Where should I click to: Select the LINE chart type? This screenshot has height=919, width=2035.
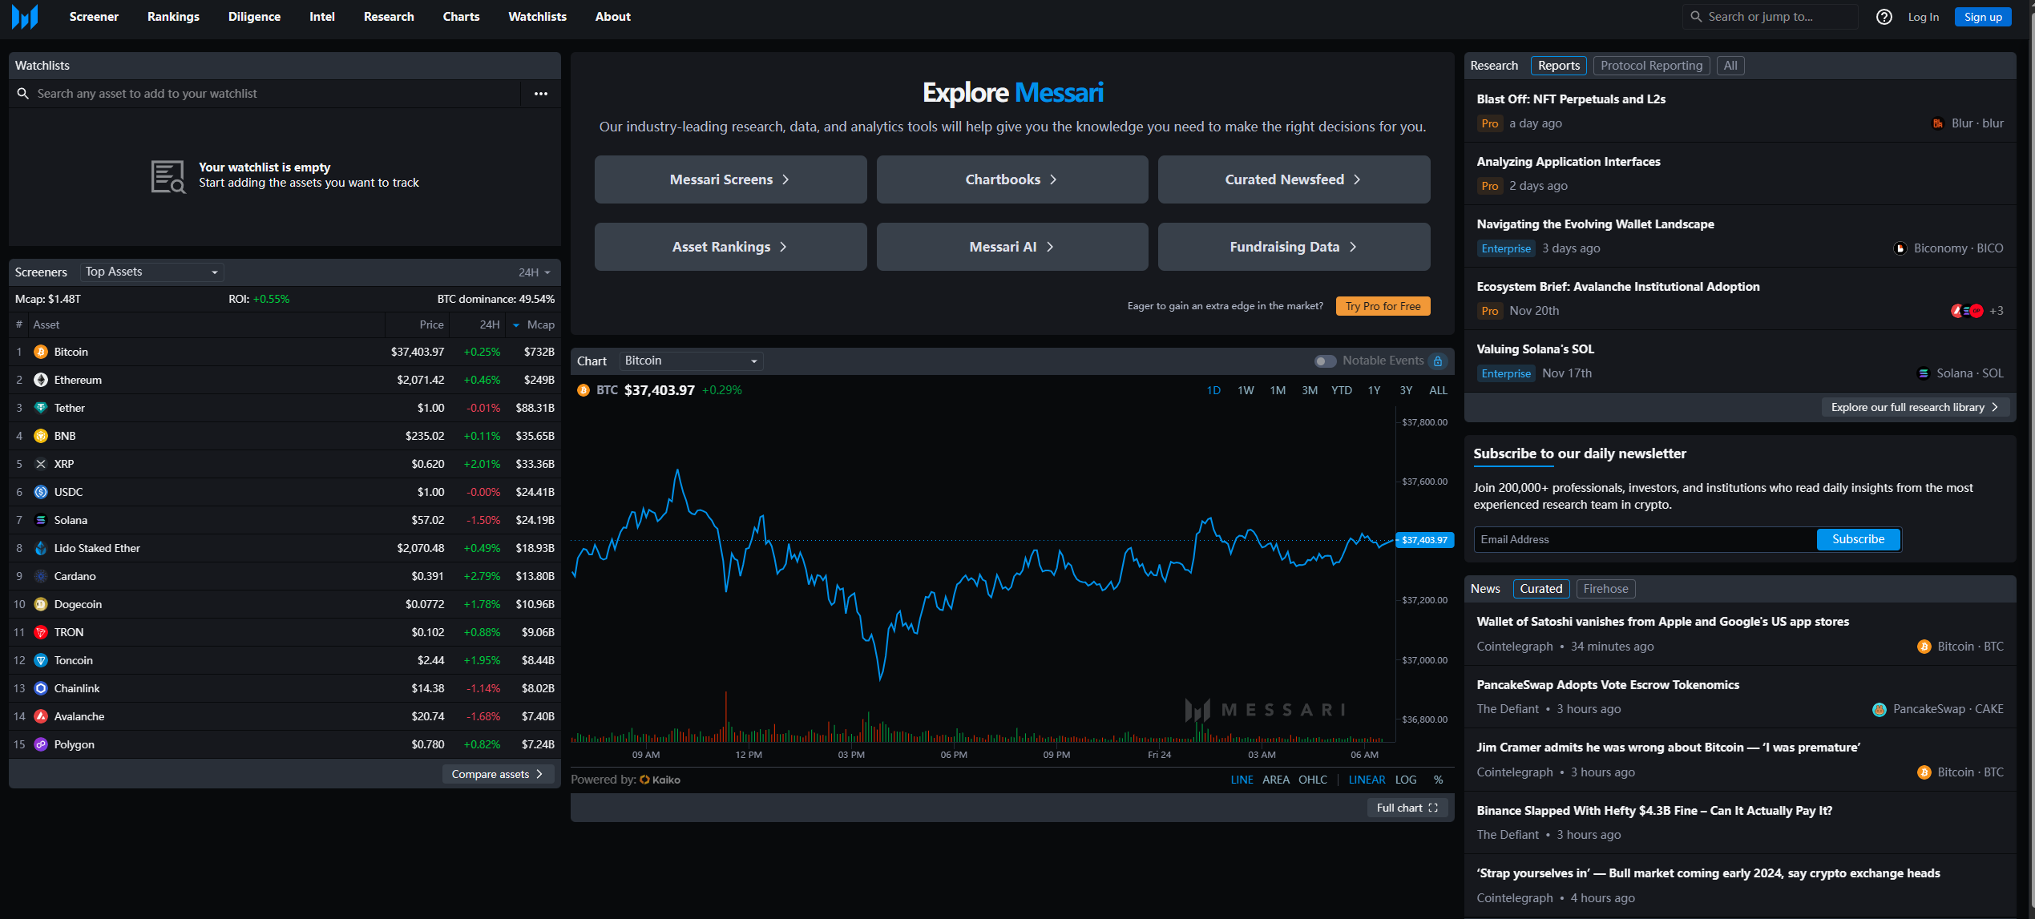[x=1242, y=780]
